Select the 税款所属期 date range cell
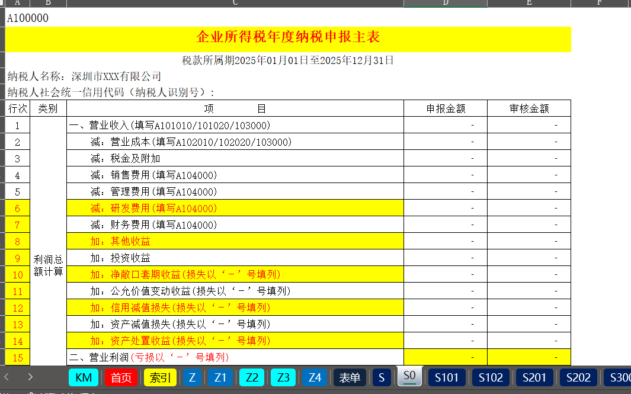Screen dimensions: 631x394 click(288, 60)
